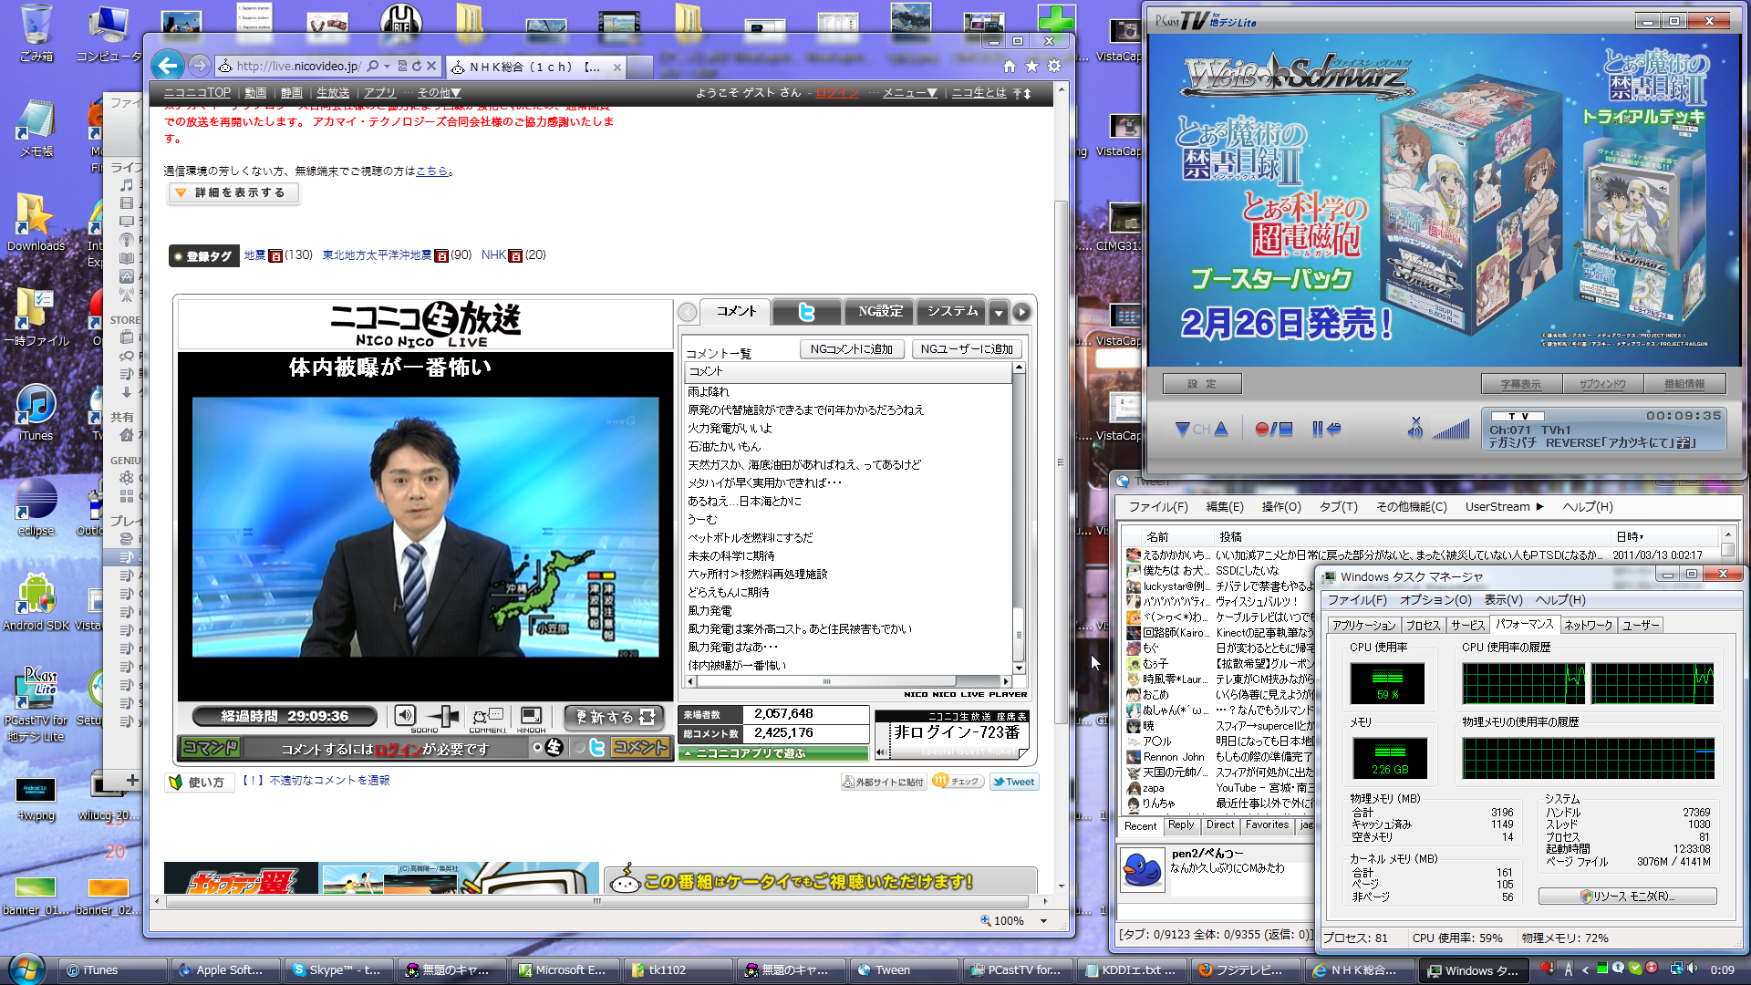Switch to the NG設定 tab
The image size is (1751, 985).
coord(880,312)
